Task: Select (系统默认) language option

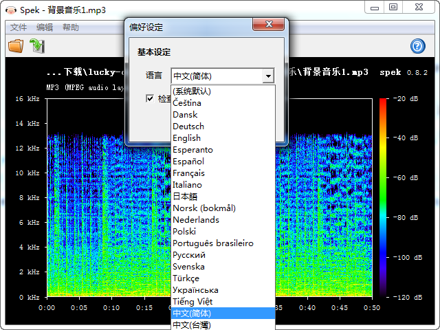Action: [223, 91]
